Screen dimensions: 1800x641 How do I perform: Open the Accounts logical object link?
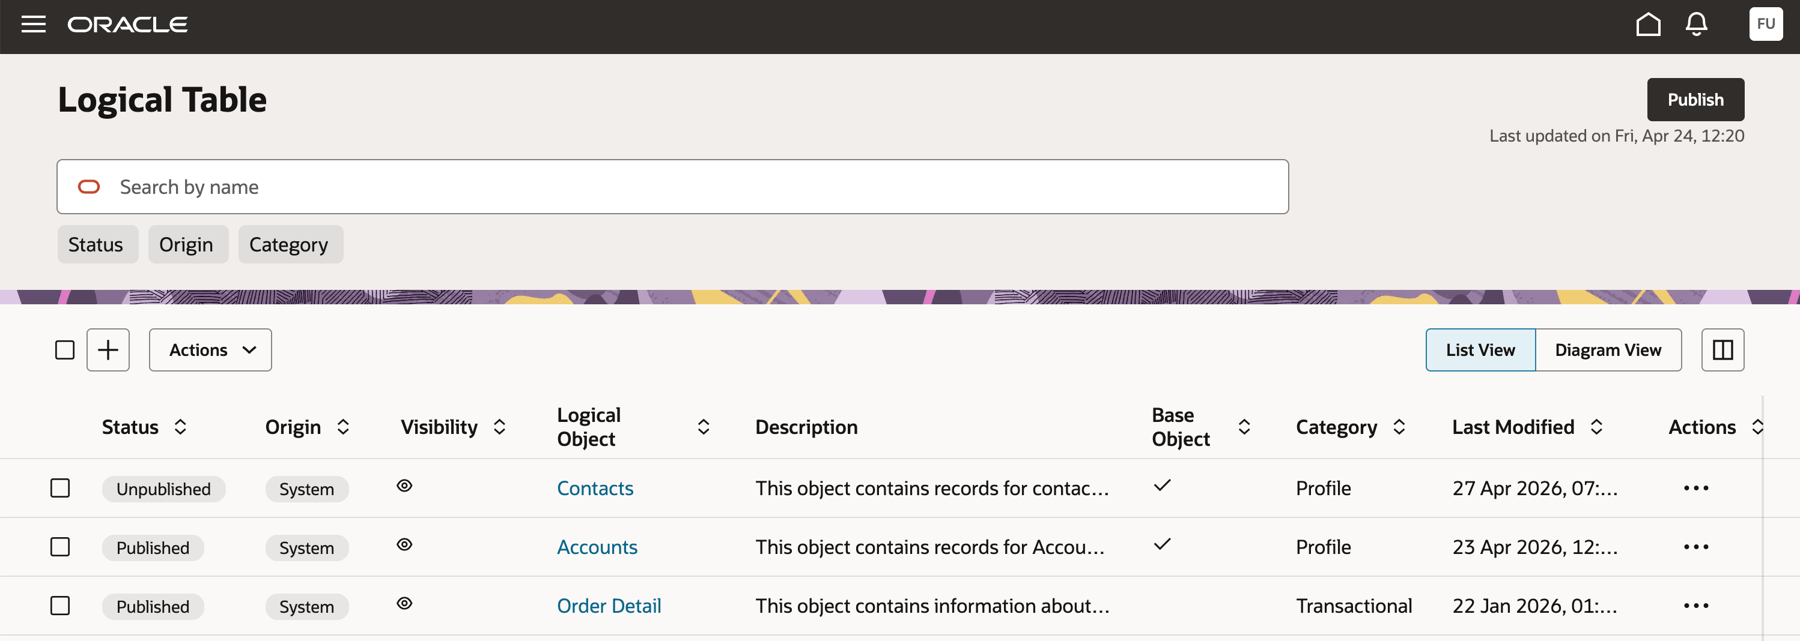pyautogui.click(x=597, y=547)
